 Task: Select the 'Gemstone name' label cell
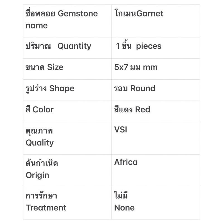point(67,21)
